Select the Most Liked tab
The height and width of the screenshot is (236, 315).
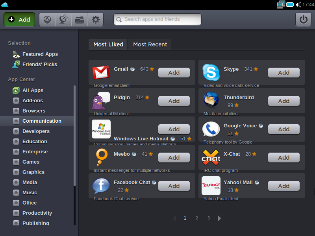pyautogui.click(x=108, y=44)
